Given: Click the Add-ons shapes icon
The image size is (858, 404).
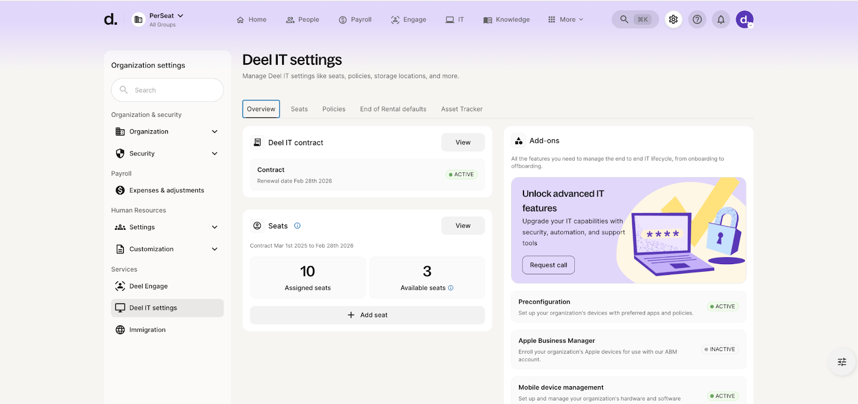Looking at the screenshot, I should tap(519, 141).
